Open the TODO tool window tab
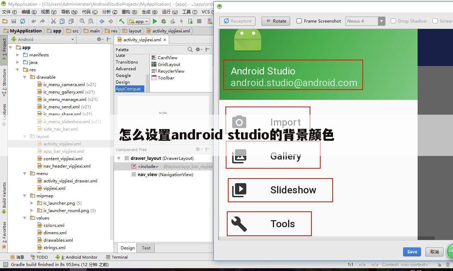This screenshot has width=453, height=271. click(x=39, y=257)
